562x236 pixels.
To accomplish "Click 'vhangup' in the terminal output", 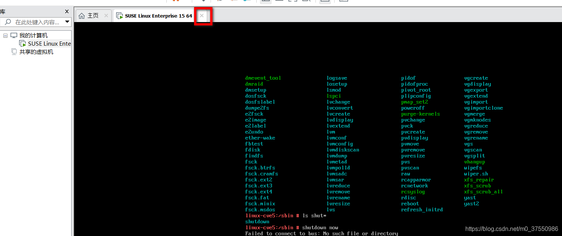I will 474,162.
